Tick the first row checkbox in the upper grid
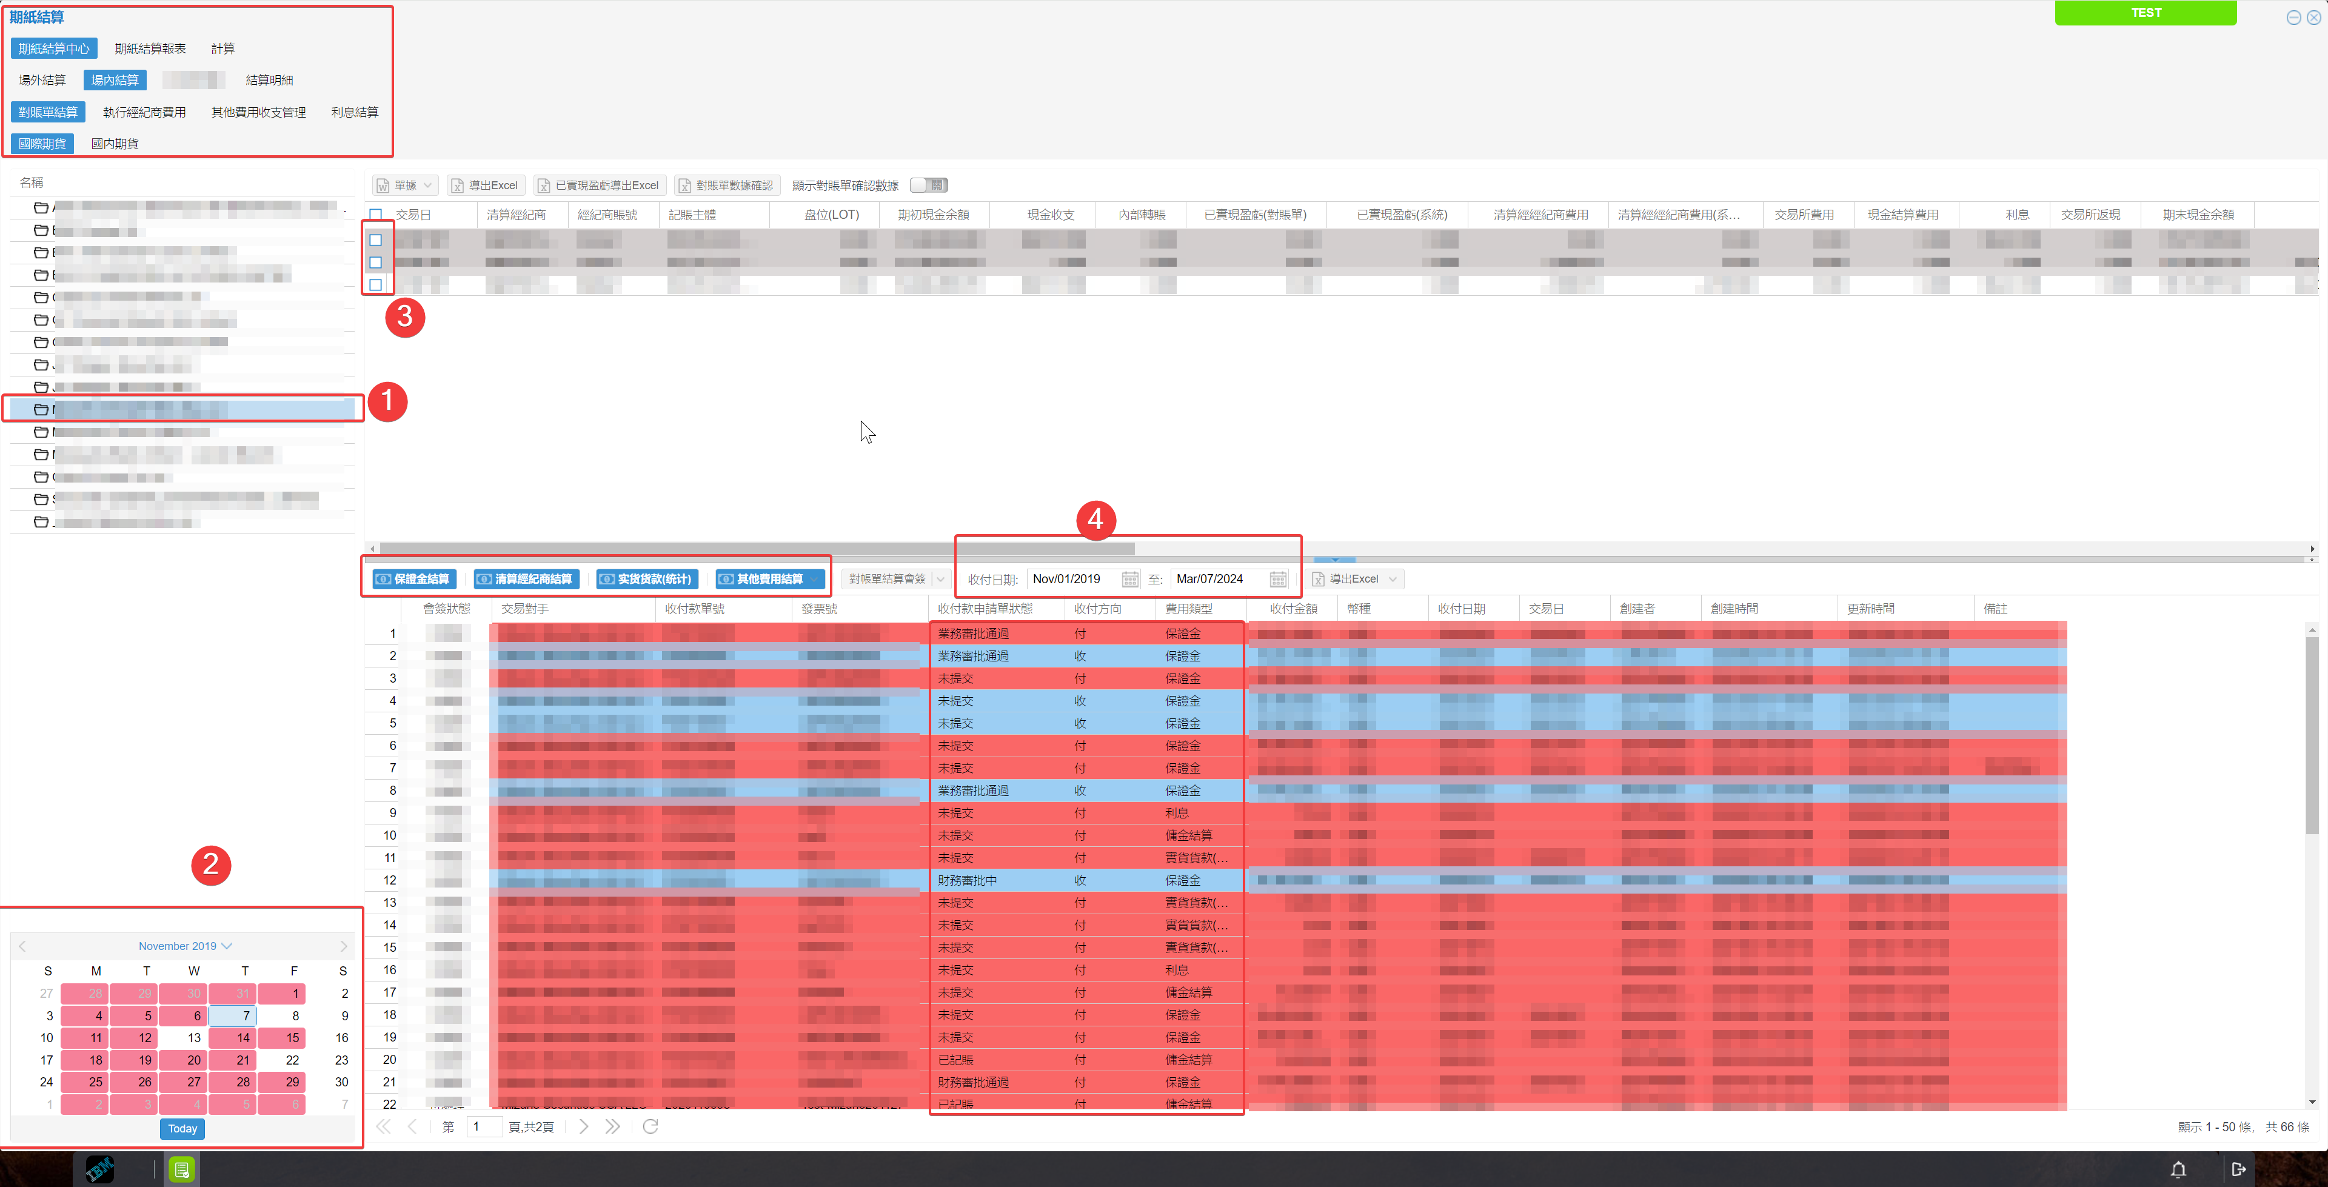 [x=376, y=239]
